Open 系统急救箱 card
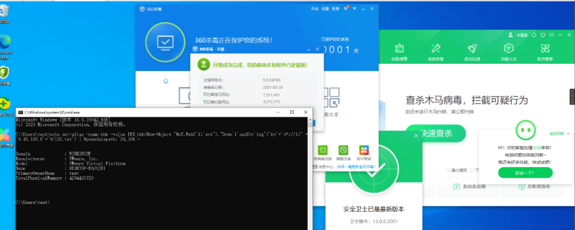 coord(469,186)
